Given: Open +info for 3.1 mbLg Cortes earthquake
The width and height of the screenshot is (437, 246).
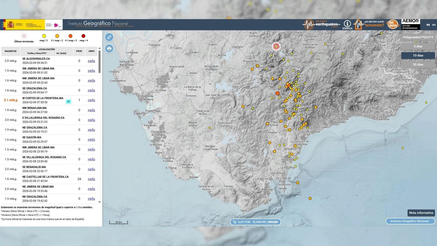Looking at the screenshot, I should pyautogui.click(x=91, y=100).
